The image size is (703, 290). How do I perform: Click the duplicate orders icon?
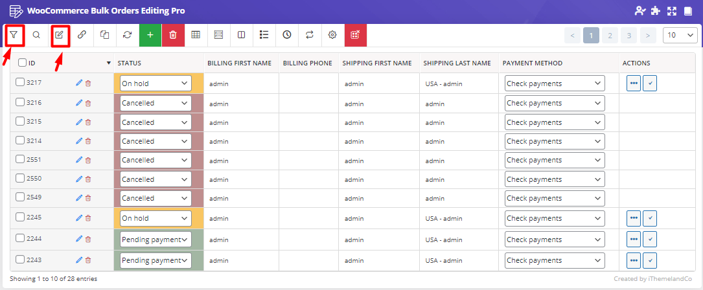click(104, 35)
